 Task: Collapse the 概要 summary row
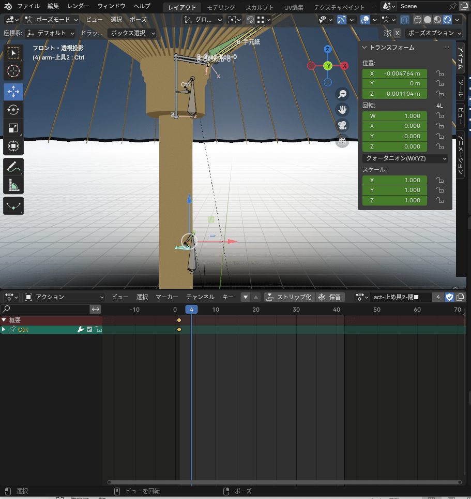pyautogui.click(x=4, y=320)
